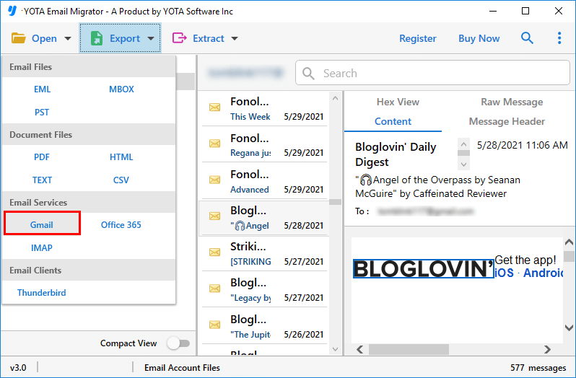Click preview pane scroll right arrow

[x=547, y=349]
